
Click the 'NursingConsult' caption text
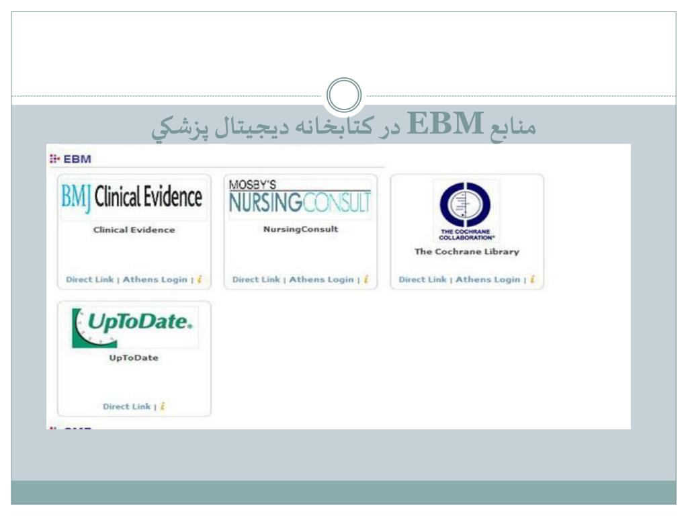pyautogui.click(x=300, y=229)
